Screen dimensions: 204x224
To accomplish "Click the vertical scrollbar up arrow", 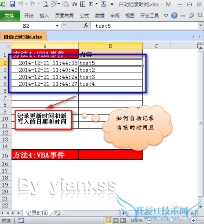I will (201, 47).
